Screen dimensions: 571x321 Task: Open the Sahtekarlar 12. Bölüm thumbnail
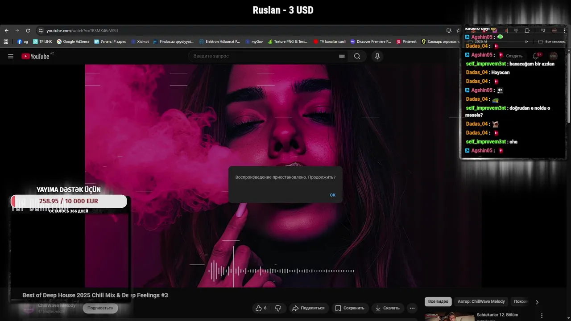click(450, 316)
